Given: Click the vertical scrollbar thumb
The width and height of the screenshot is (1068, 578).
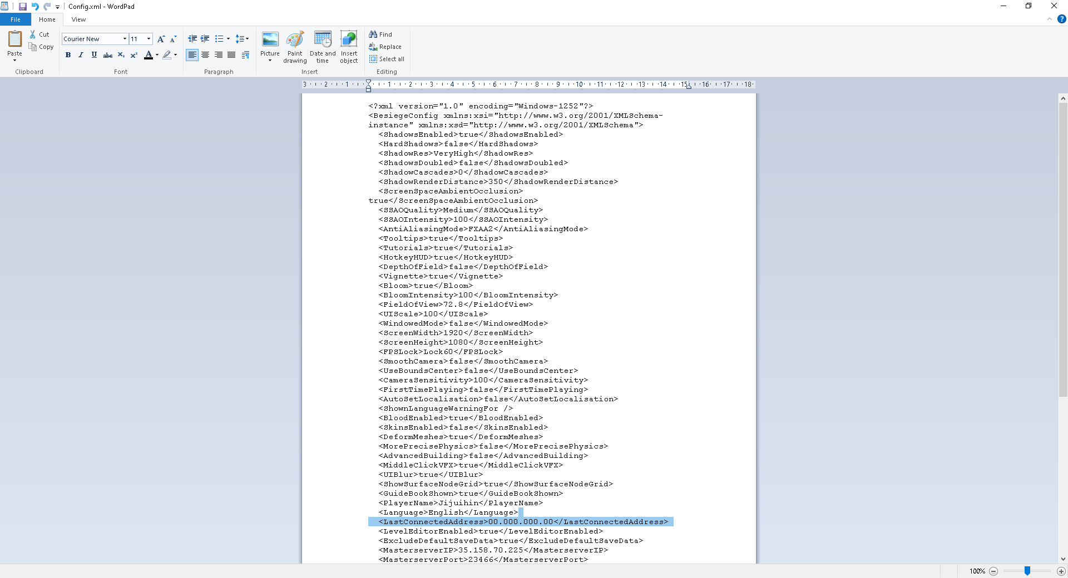Looking at the screenshot, I should click(x=1063, y=250).
